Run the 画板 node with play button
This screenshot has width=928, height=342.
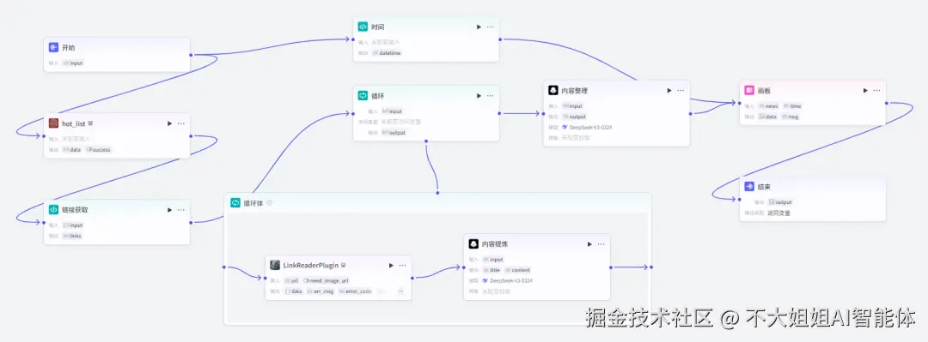click(x=865, y=90)
